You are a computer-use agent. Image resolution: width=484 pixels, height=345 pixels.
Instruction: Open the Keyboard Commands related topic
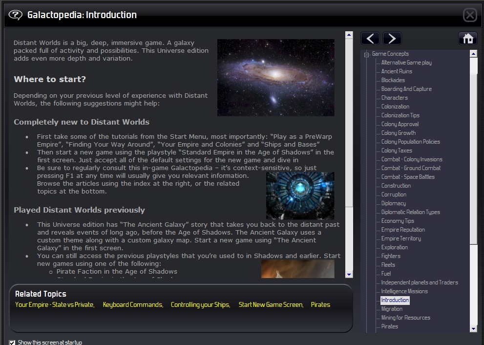tap(133, 304)
